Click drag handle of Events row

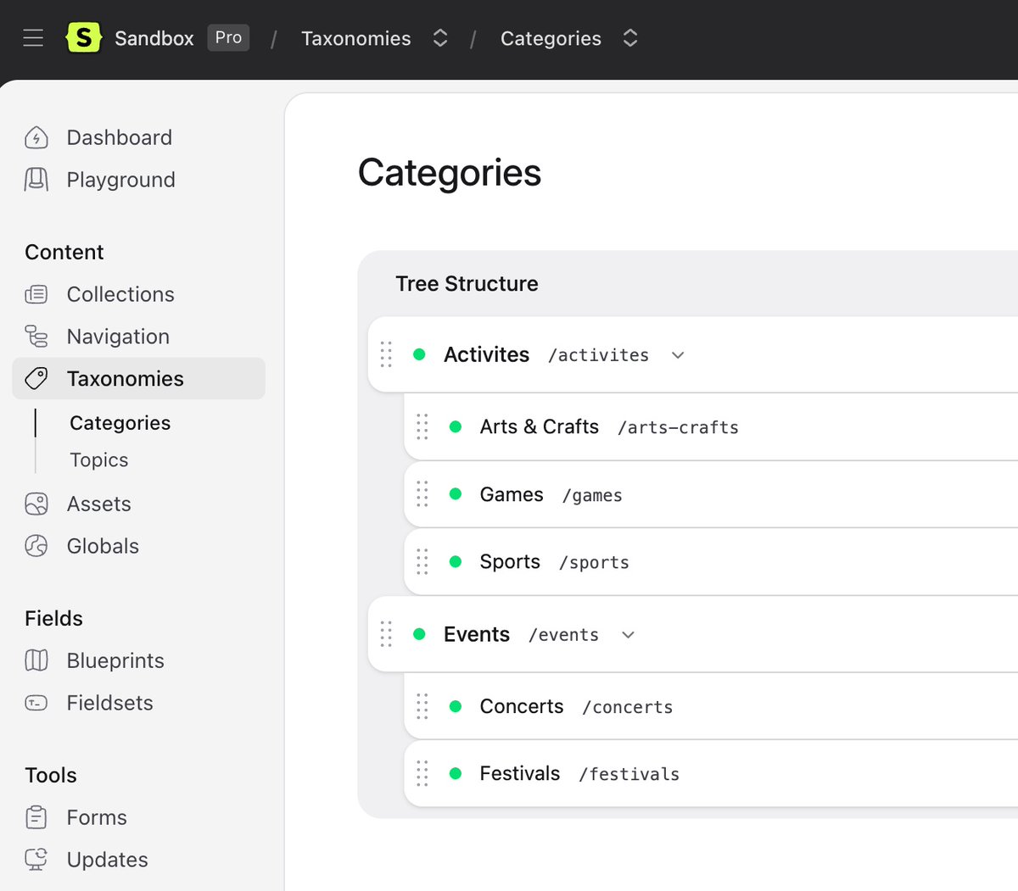386,634
